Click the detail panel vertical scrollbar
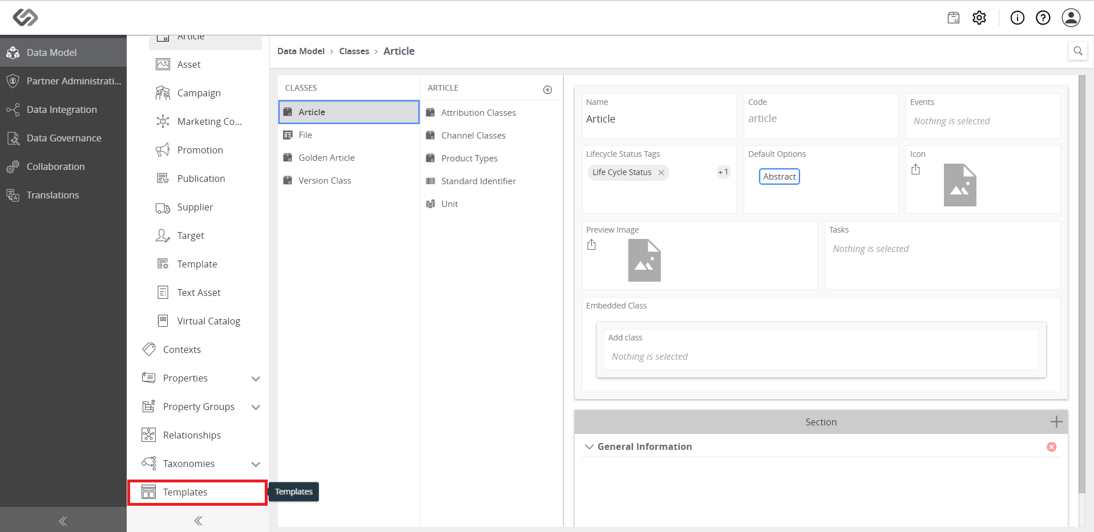Screen dimensions: 1094x532 tap(1082, 285)
